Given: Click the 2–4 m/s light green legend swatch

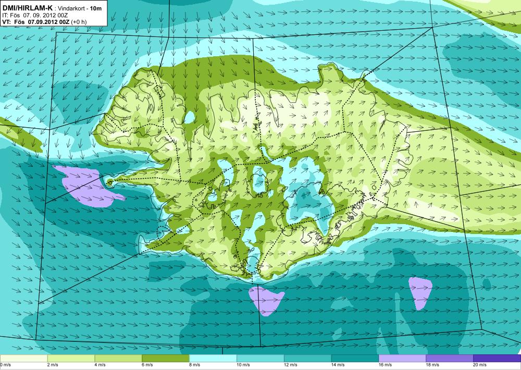Looking at the screenshot, I should click(x=71, y=358).
